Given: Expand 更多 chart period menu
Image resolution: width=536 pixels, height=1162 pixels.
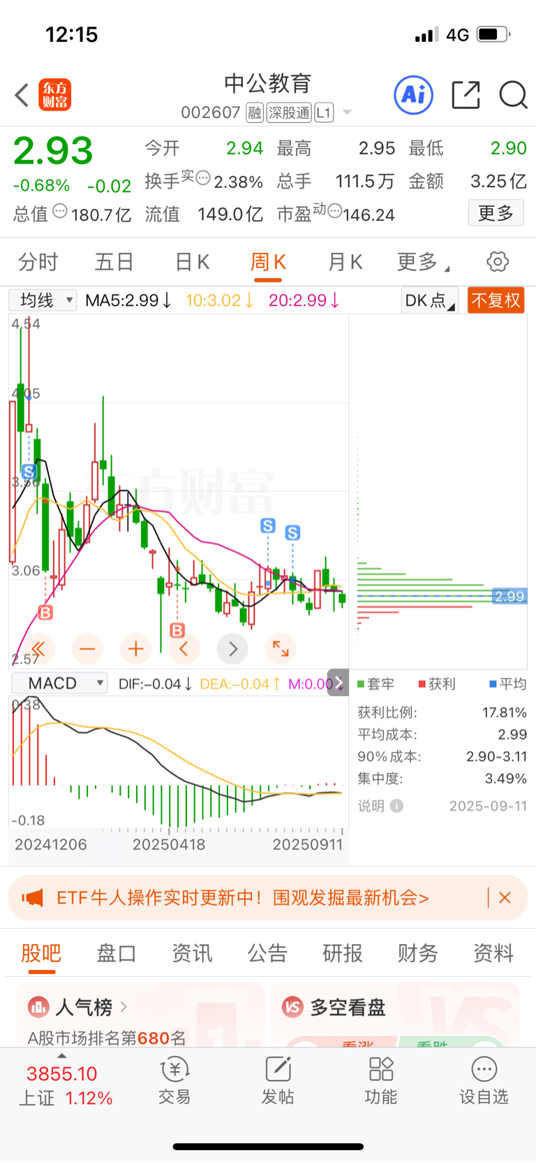Looking at the screenshot, I should coord(423,262).
